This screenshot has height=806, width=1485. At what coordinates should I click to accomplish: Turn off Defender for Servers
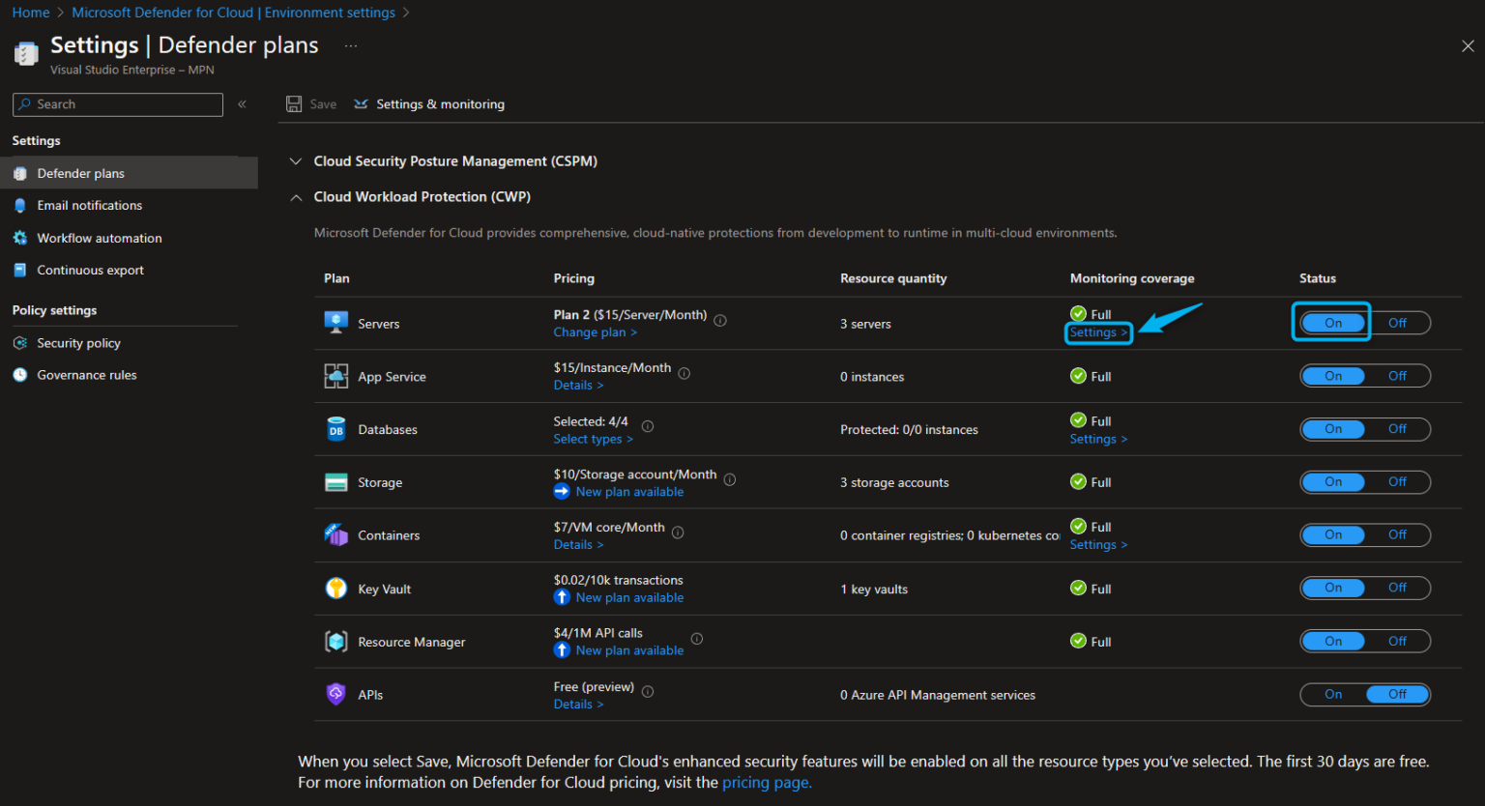coord(1399,323)
